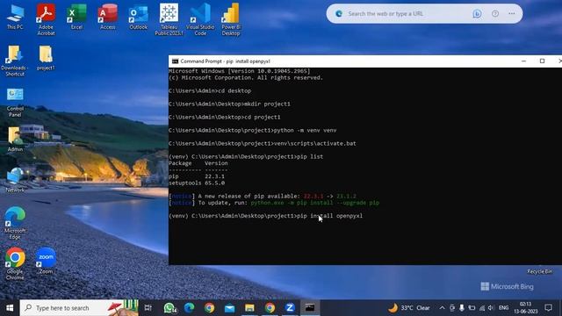Open File Explorer from the taskbar
This screenshot has height=316, width=562.
point(249,308)
